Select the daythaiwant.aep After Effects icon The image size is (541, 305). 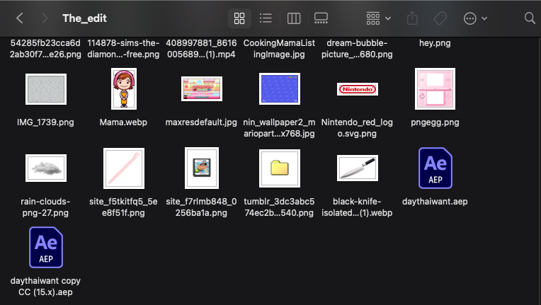click(x=435, y=168)
